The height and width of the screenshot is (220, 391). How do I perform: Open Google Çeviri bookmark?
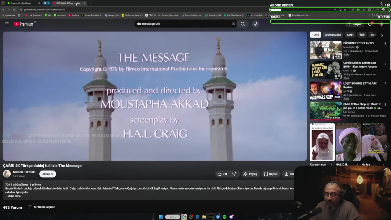112,15
